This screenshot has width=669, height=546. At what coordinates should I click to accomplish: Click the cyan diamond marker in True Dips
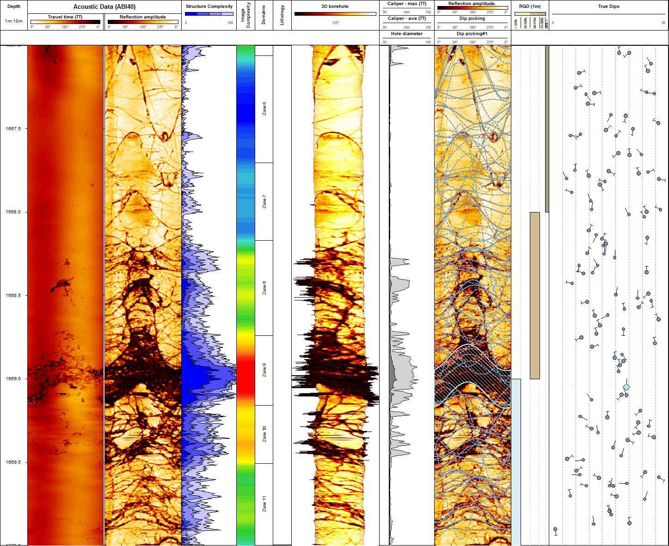point(626,387)
